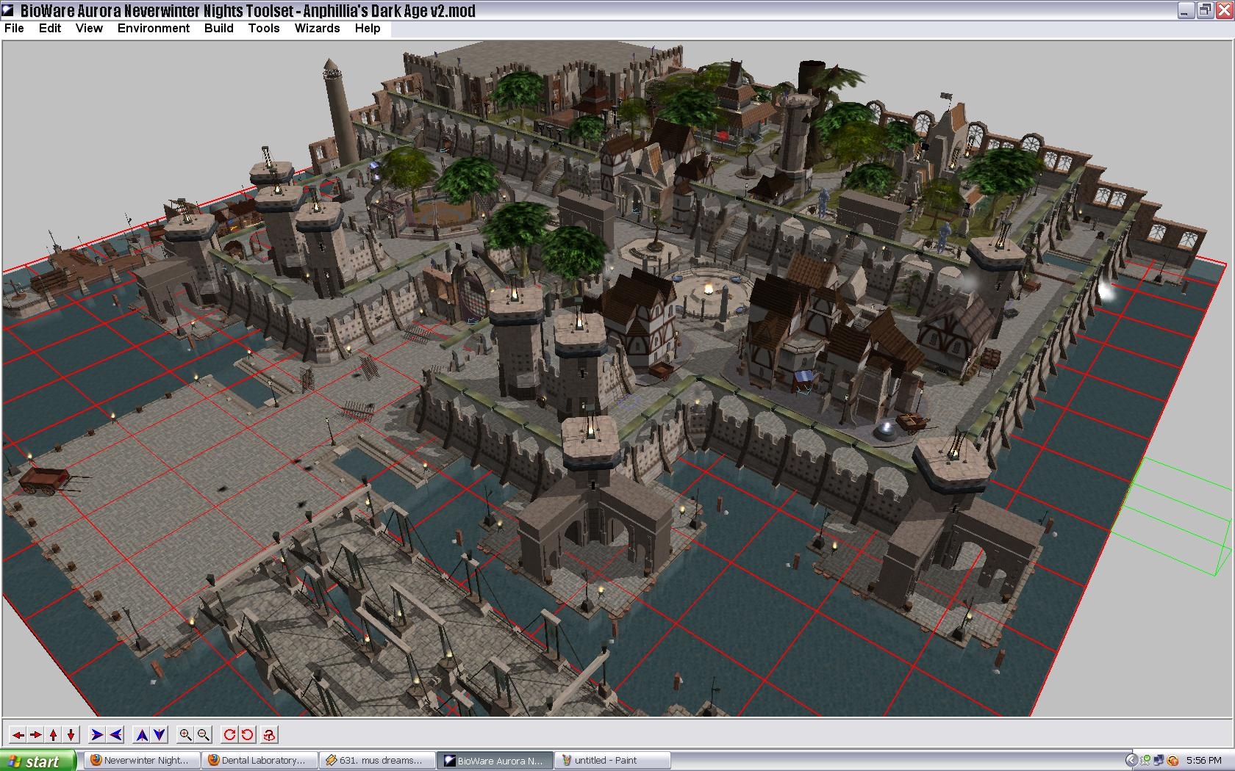The height and width of the screenshot is (771, 1235).
Task: Open the Build menu
Action: (x=218, y=28)
